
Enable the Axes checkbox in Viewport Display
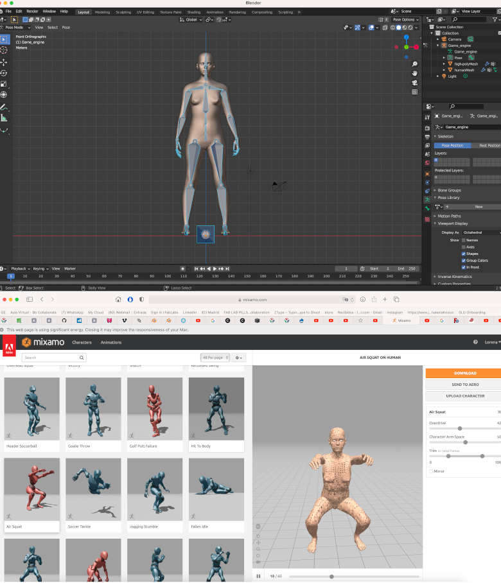[x=464, y=247]
